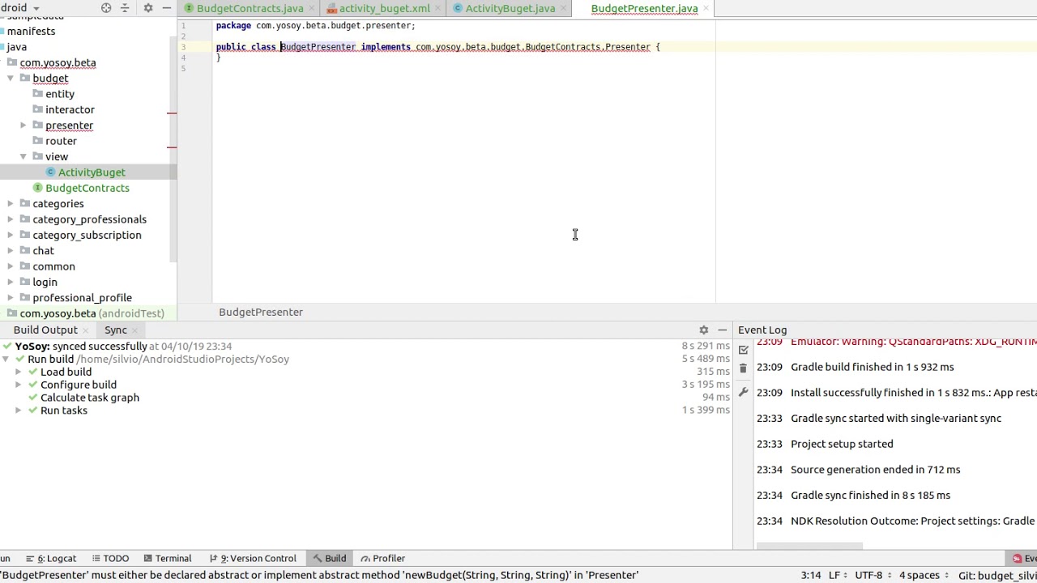1037x583 pixels.
Task: Open Build panel gear settings
Action: tap(704, 330)
